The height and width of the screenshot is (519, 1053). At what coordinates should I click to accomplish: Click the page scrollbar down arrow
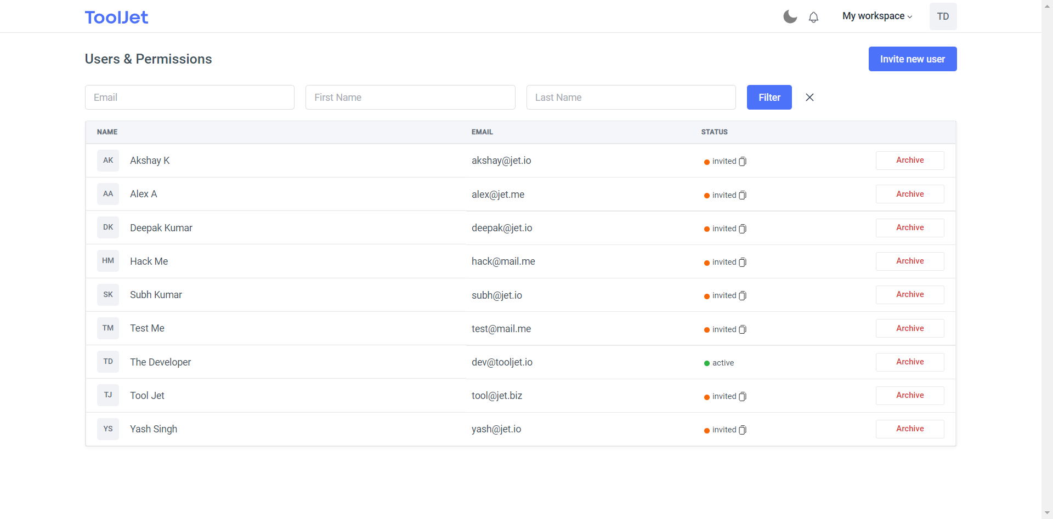tap(1047, 513)
